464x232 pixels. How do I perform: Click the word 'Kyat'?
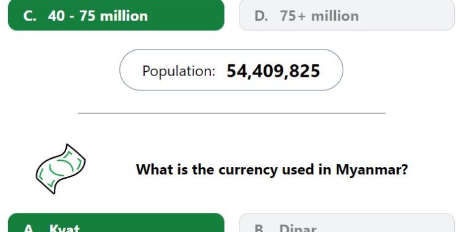(x=64, y=228)
